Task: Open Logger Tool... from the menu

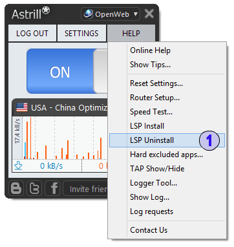Action: point(167,183)
